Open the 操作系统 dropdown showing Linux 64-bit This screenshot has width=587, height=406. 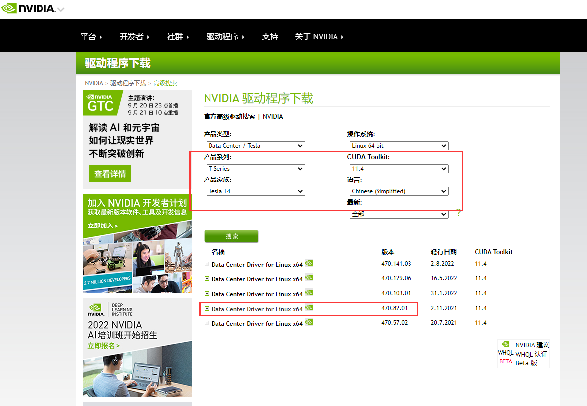click(399, 146)
